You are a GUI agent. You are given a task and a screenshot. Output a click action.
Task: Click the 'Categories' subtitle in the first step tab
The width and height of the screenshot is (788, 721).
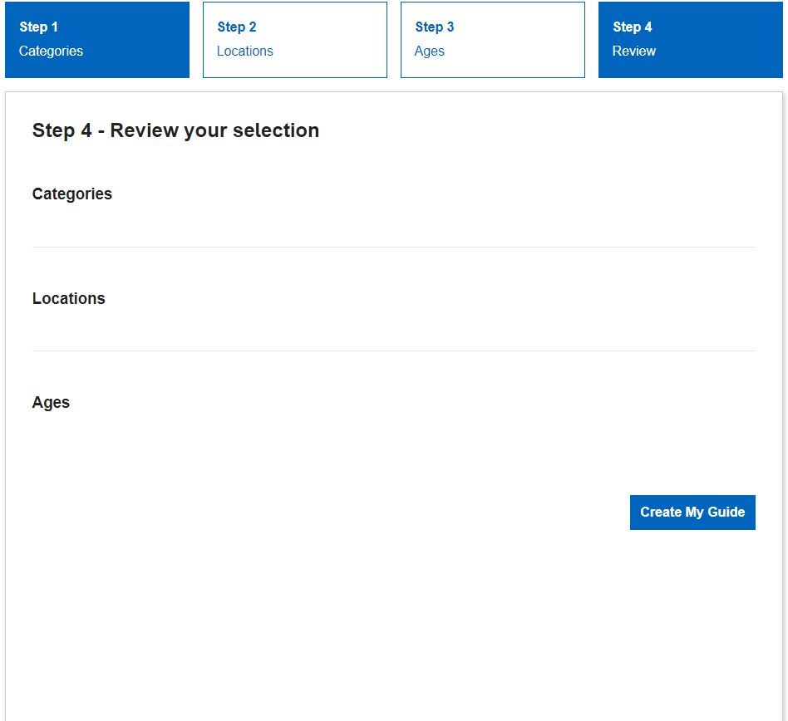51,51
